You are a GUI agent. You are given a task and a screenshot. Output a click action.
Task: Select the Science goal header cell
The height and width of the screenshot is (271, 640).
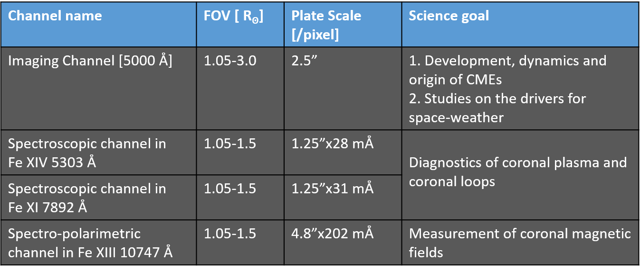point(520,24)
